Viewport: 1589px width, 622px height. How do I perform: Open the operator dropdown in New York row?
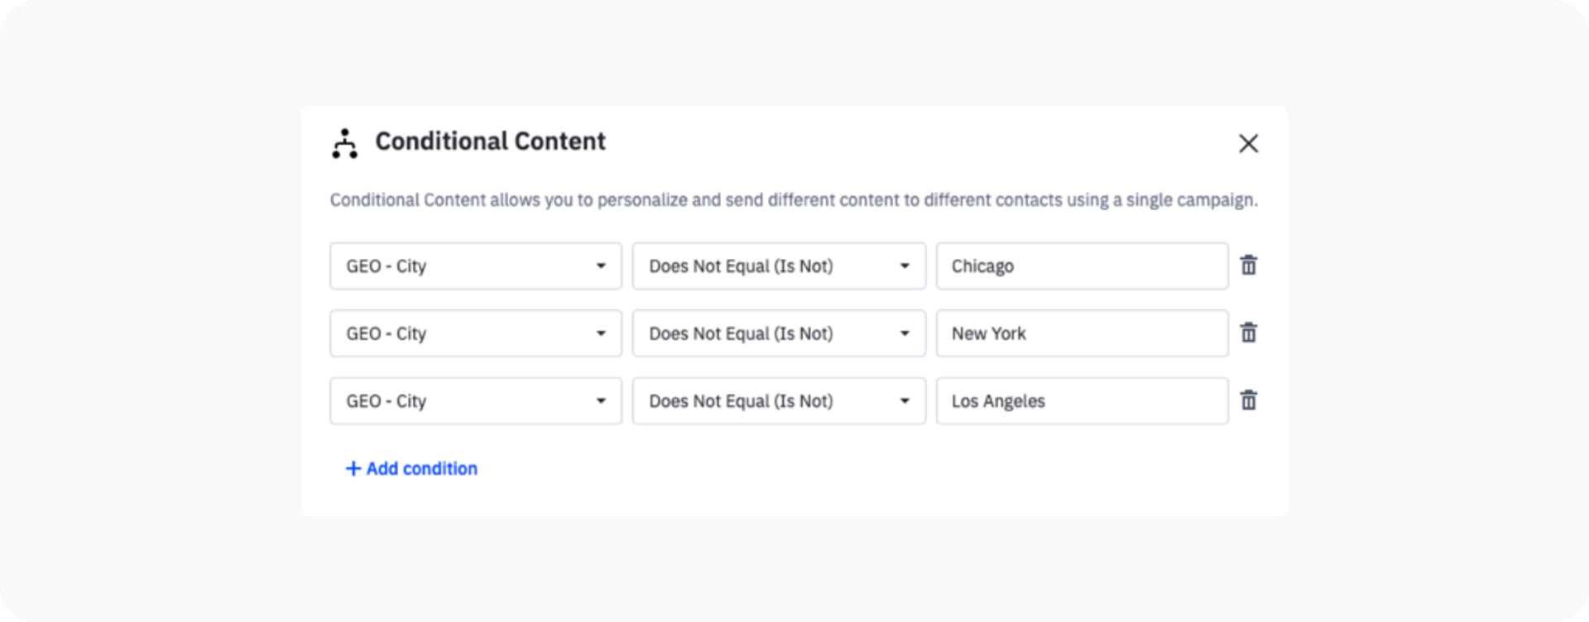point(778,333)
